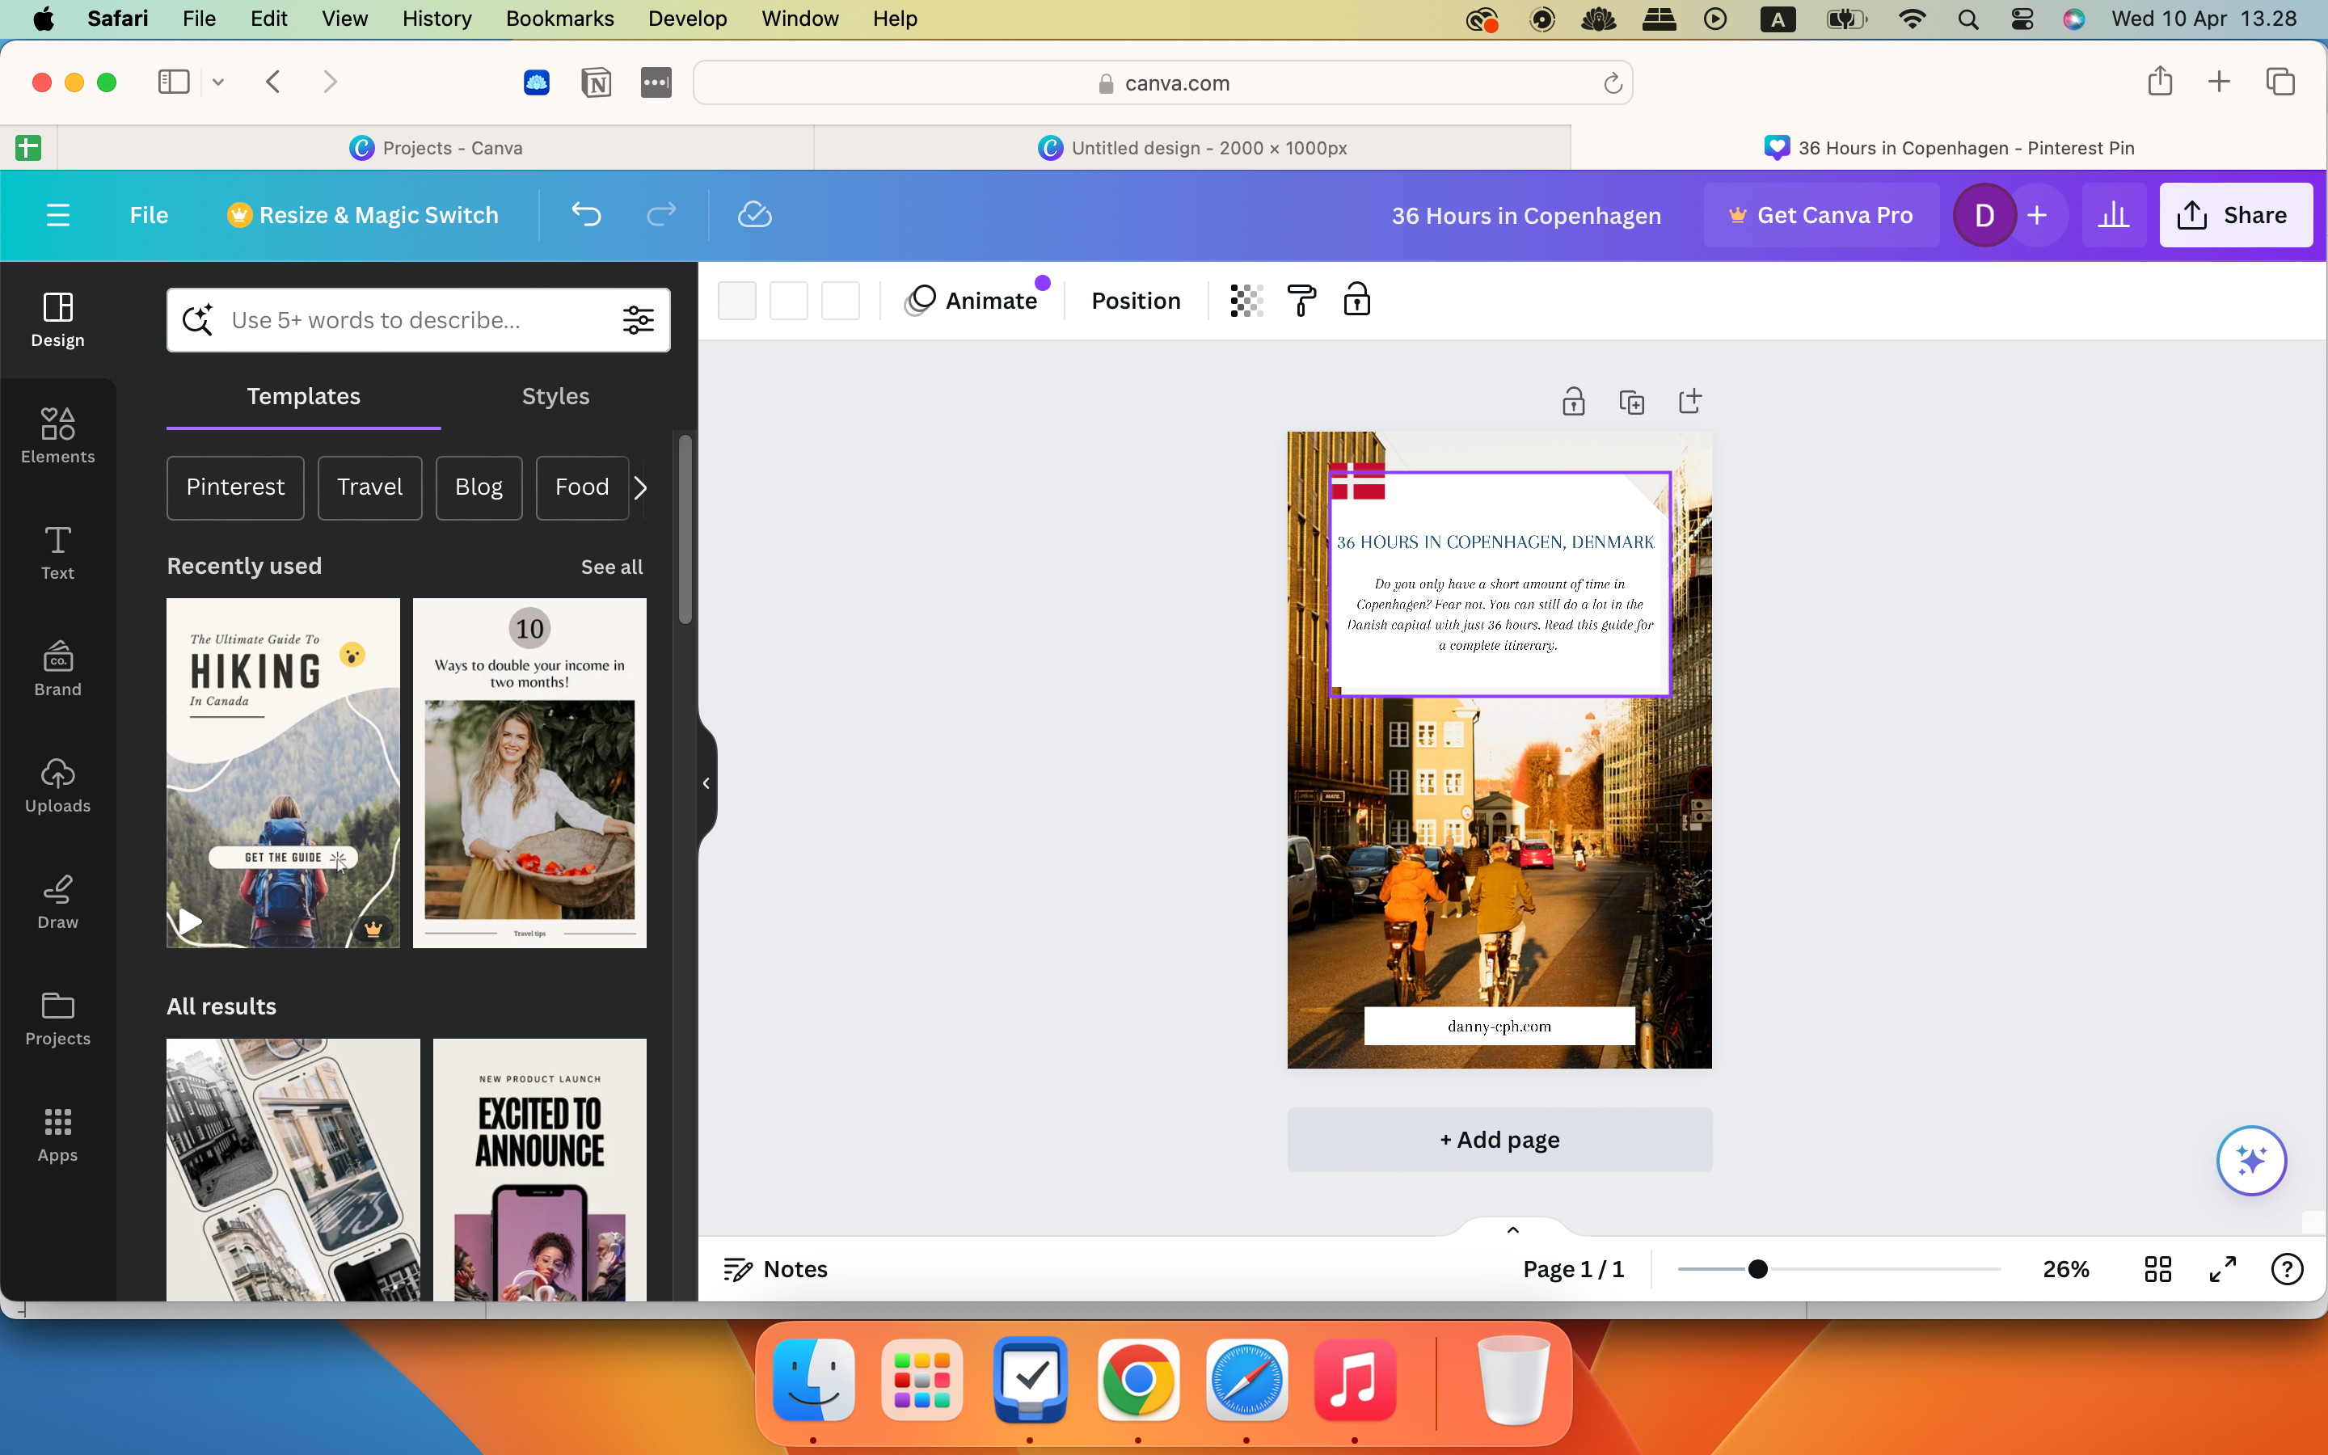The height and width of the screenshot is (1455, 2328).
Task: Select the Elements panel in the sidebar
Action: pyautogui.click(x=57, y=435)
